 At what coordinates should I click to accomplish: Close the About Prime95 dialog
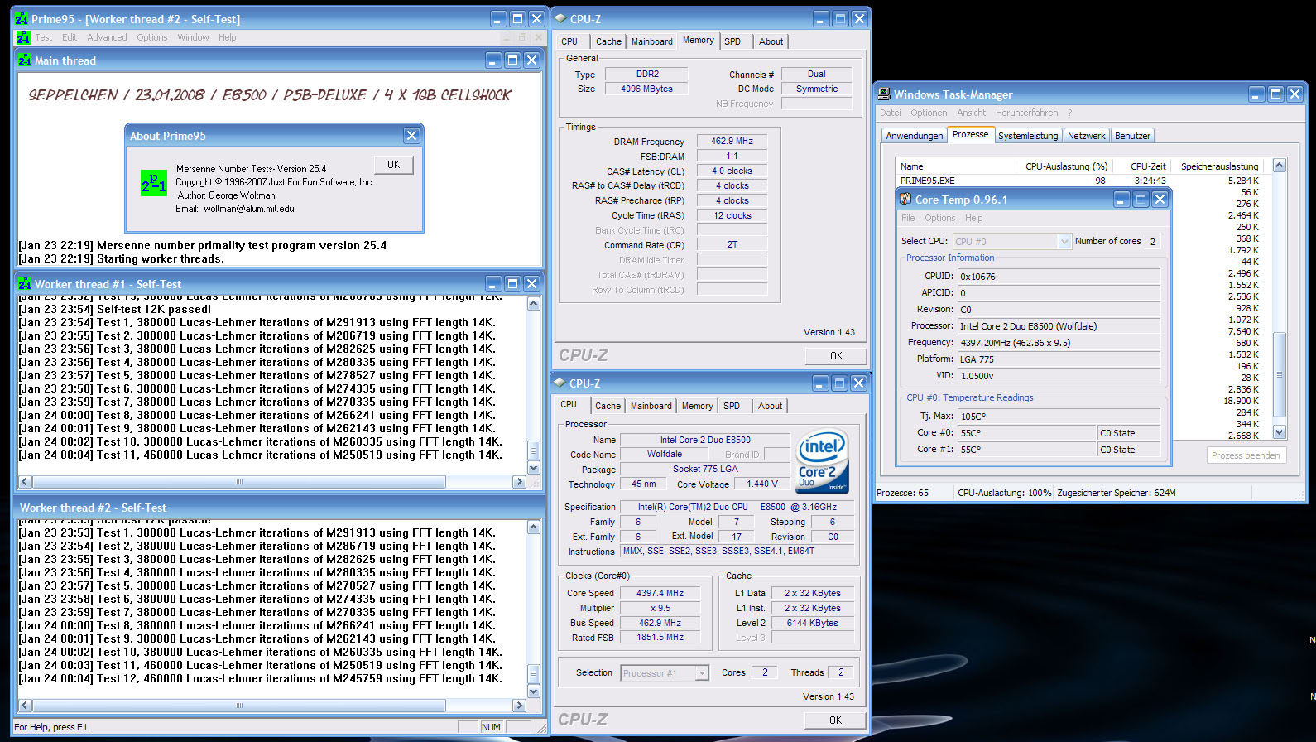click(x=411, y=135)
